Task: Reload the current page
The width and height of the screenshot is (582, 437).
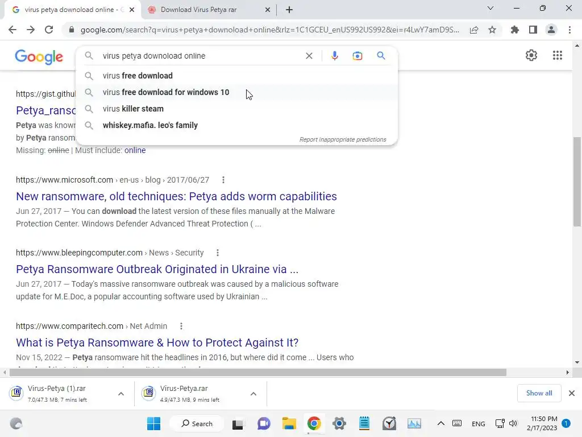Action: tap(49, 30)
